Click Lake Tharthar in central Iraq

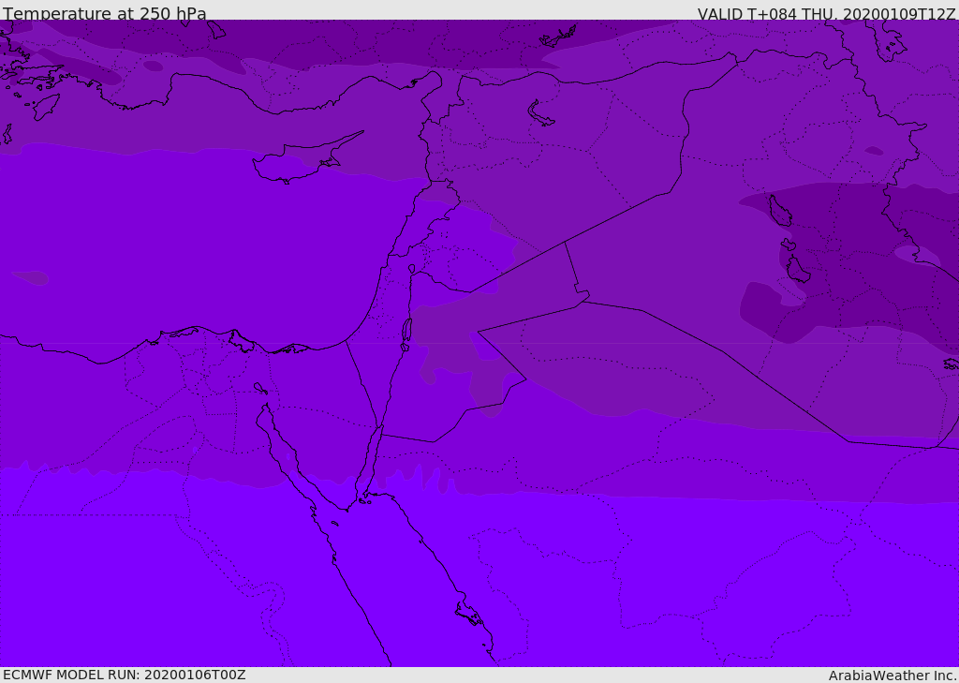[779, 211]
